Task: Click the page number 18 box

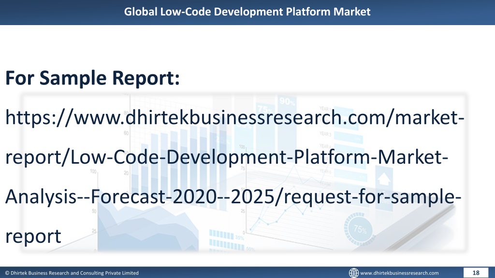Action: 476,273
